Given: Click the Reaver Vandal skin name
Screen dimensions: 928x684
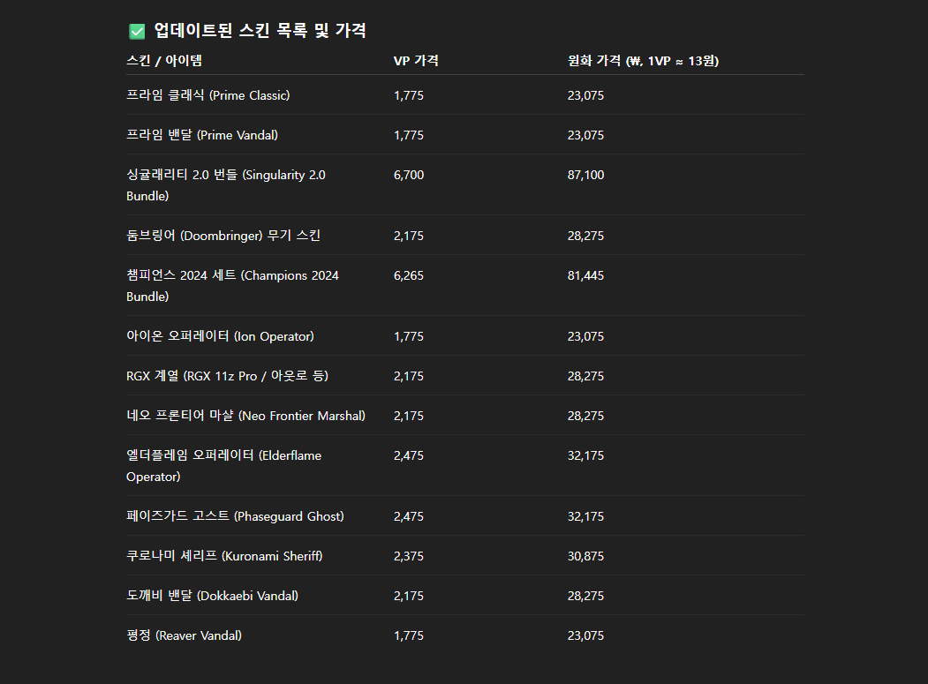Looking at the screenshot, I should tap(184, 635).
